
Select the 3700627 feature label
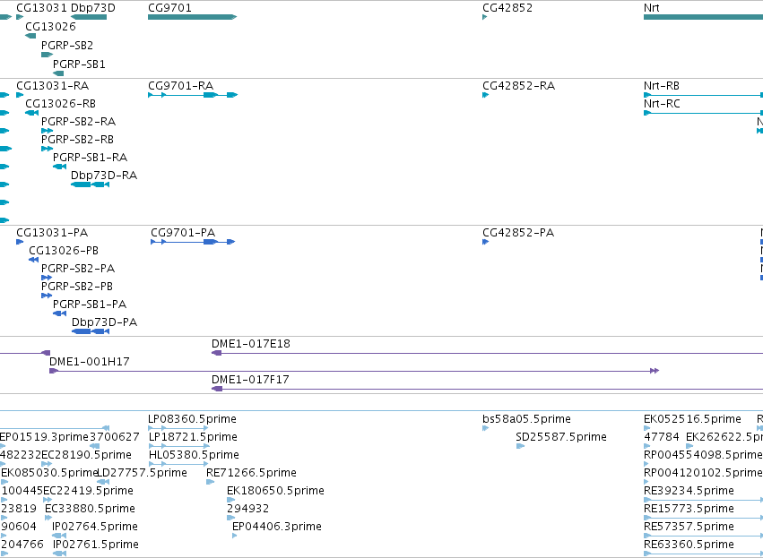click(115, 436)
